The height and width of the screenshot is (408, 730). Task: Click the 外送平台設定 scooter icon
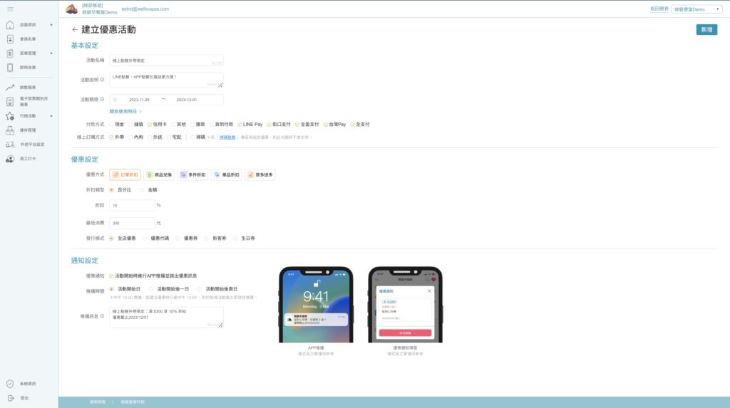pyautogui.click(x=10, y=145)
